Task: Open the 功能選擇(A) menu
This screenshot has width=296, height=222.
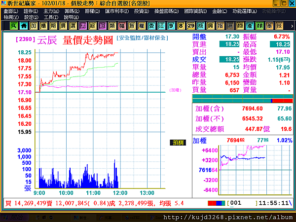Action: [x=245, y=11]
